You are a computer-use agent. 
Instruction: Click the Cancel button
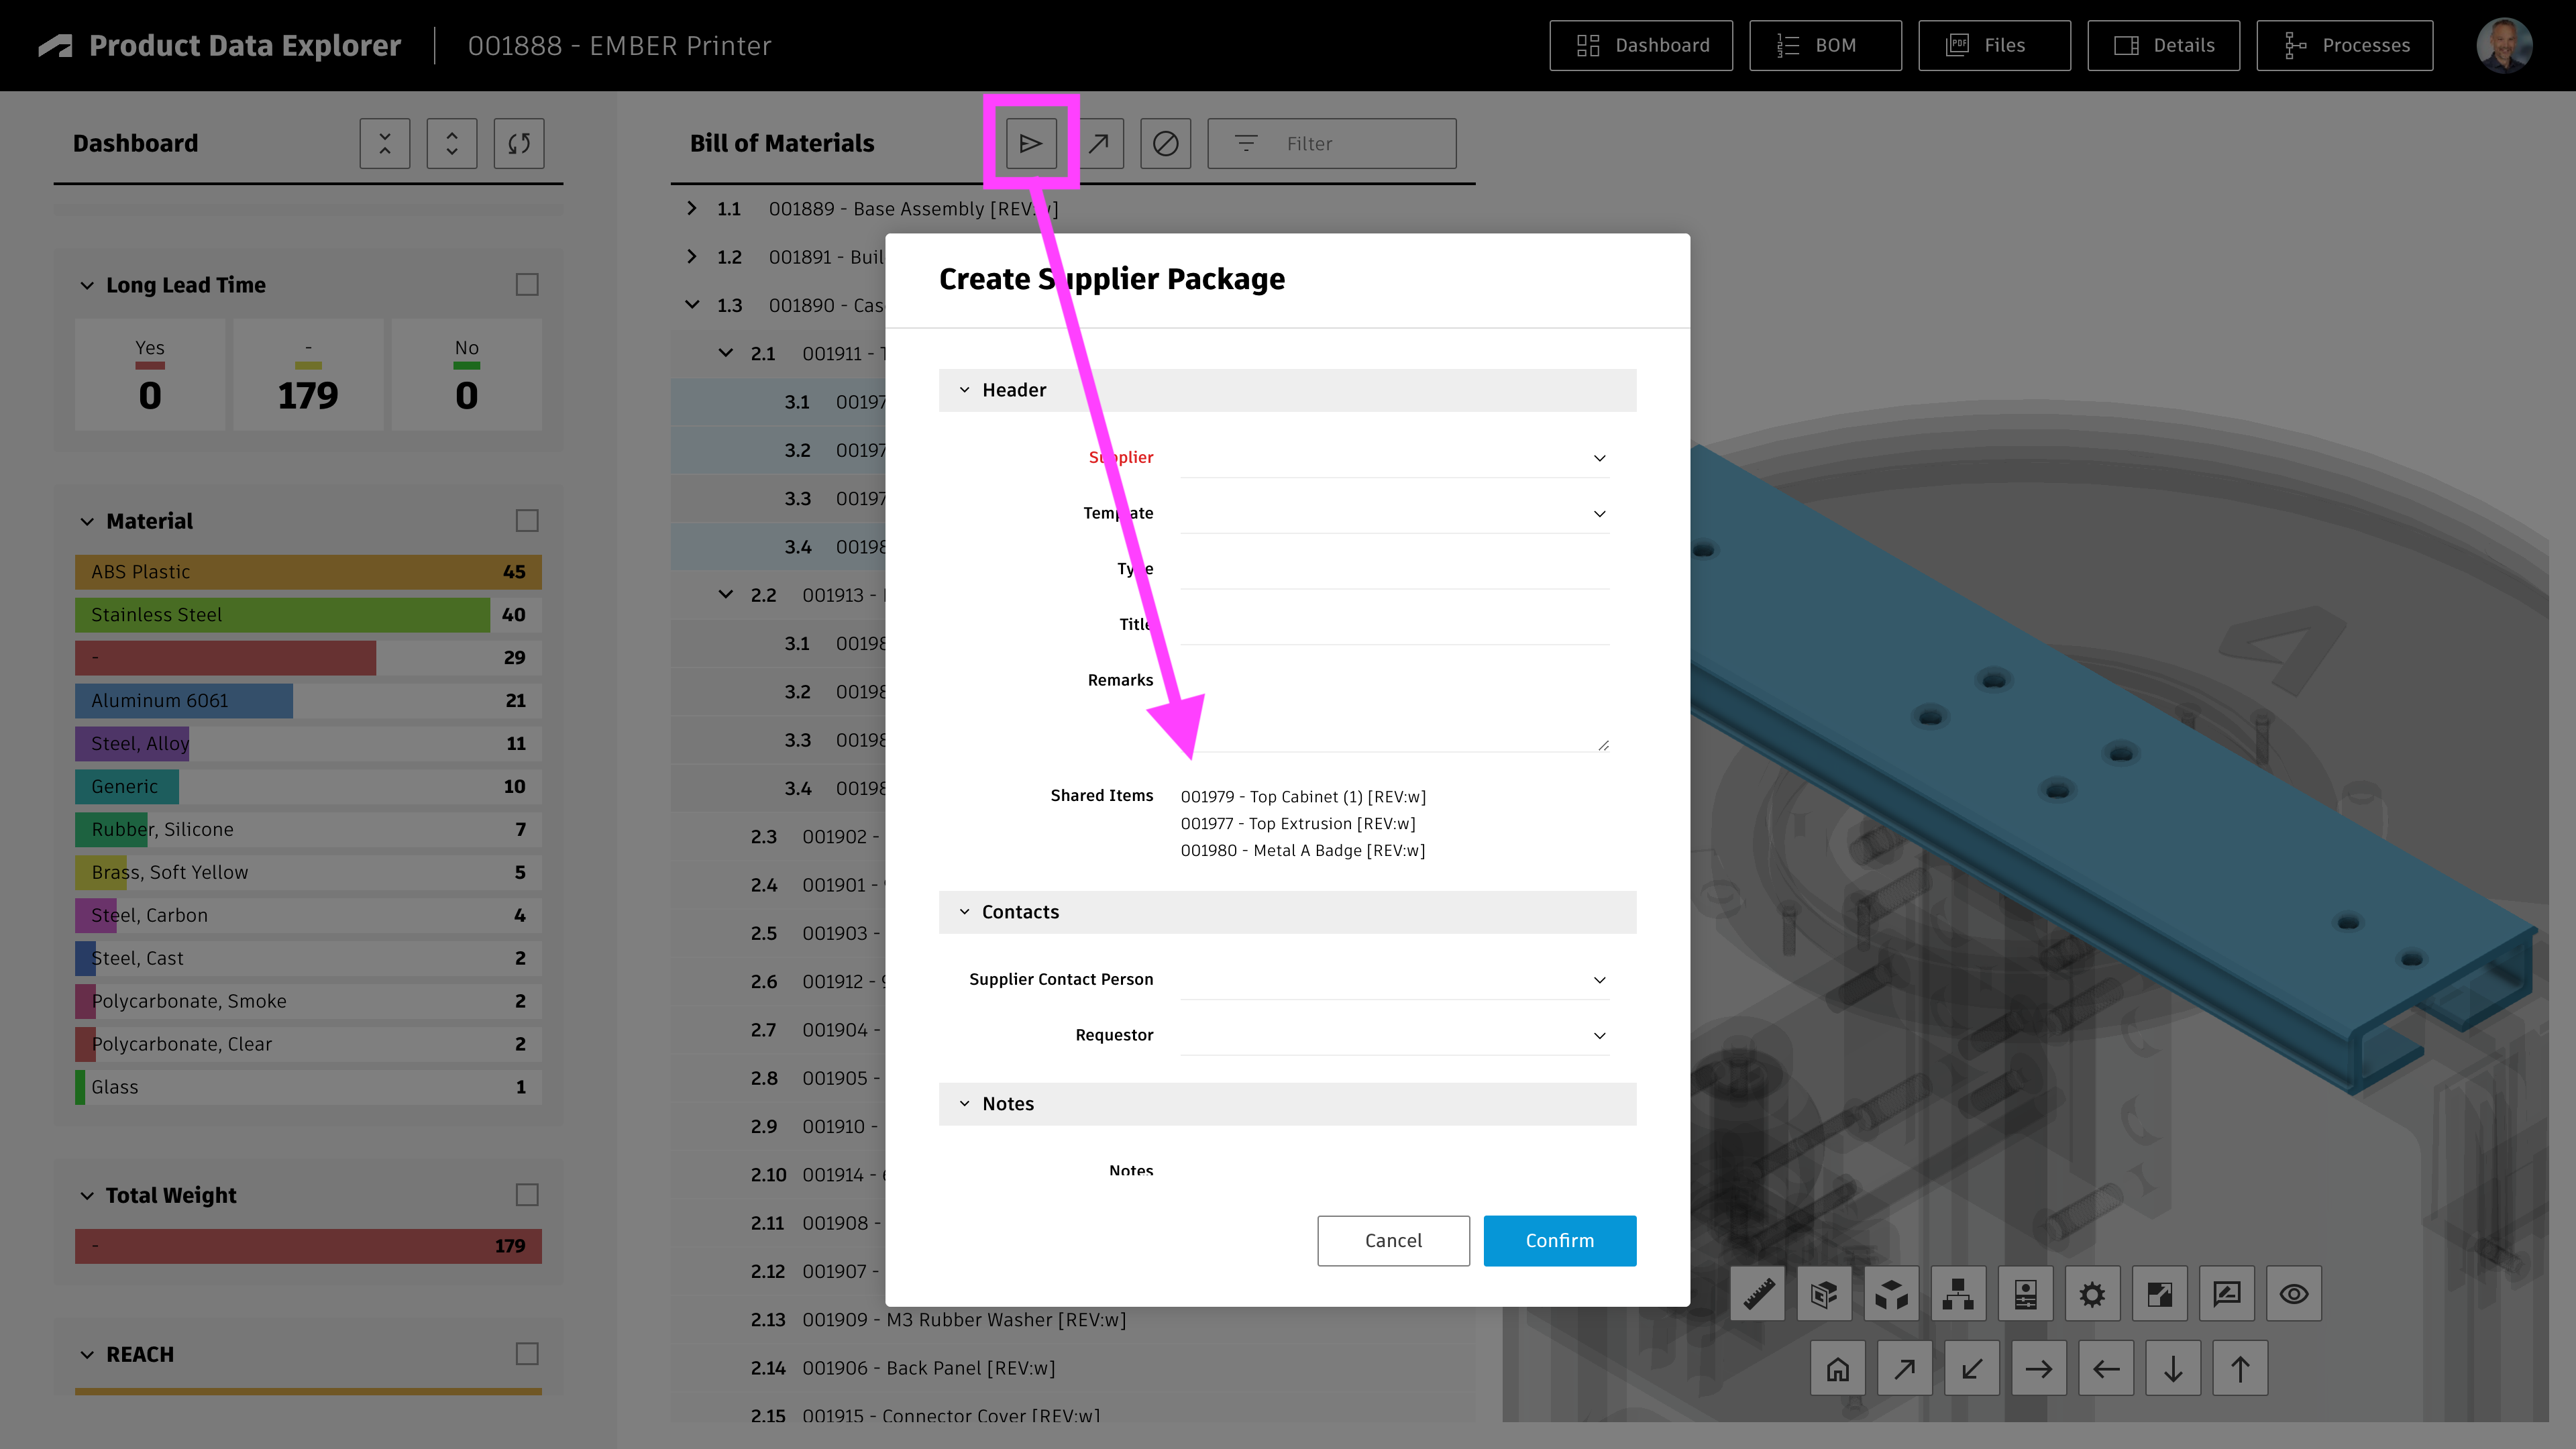(x=1393, y=1240)
